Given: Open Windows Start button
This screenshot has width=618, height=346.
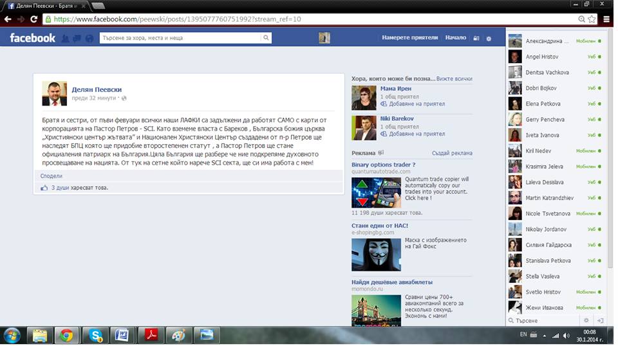Looking at the screenshot, I should click(x=12, y=335).
